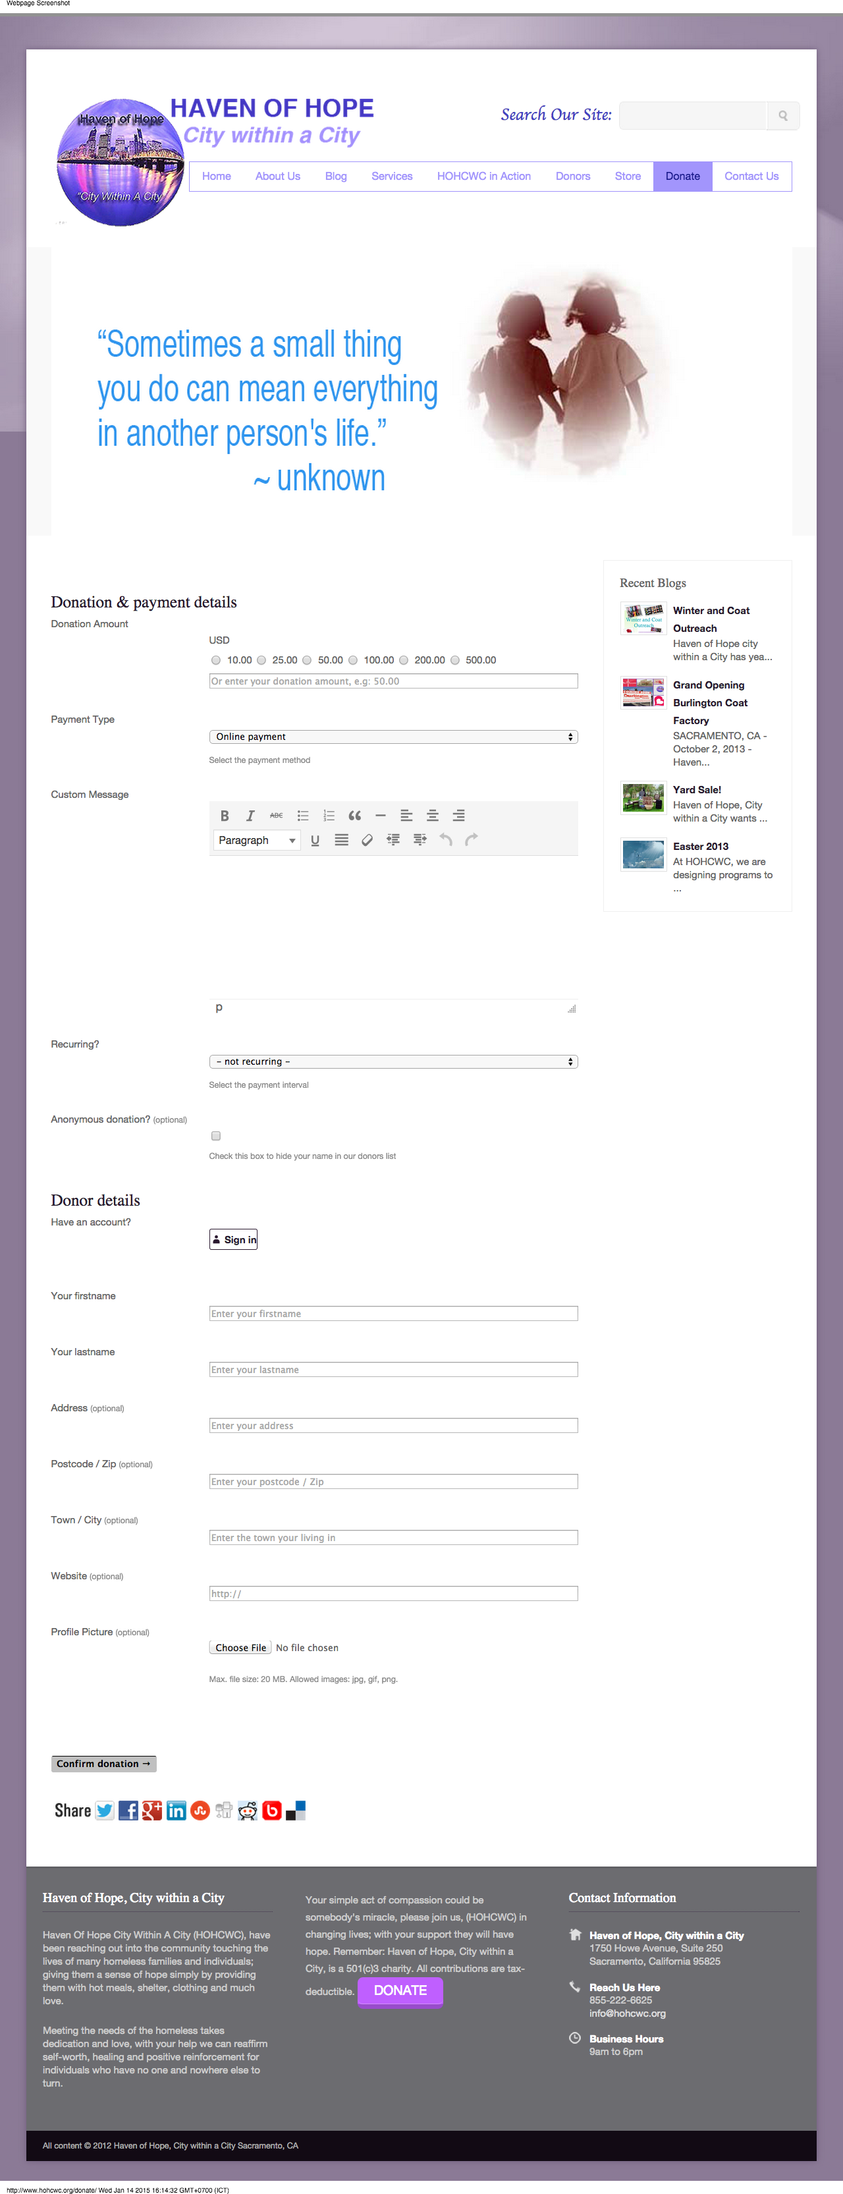Image resolution: width=843 pixels, height=2194 pixels.
Task: Open the Store menu item
Action: [x=628, y=177]
